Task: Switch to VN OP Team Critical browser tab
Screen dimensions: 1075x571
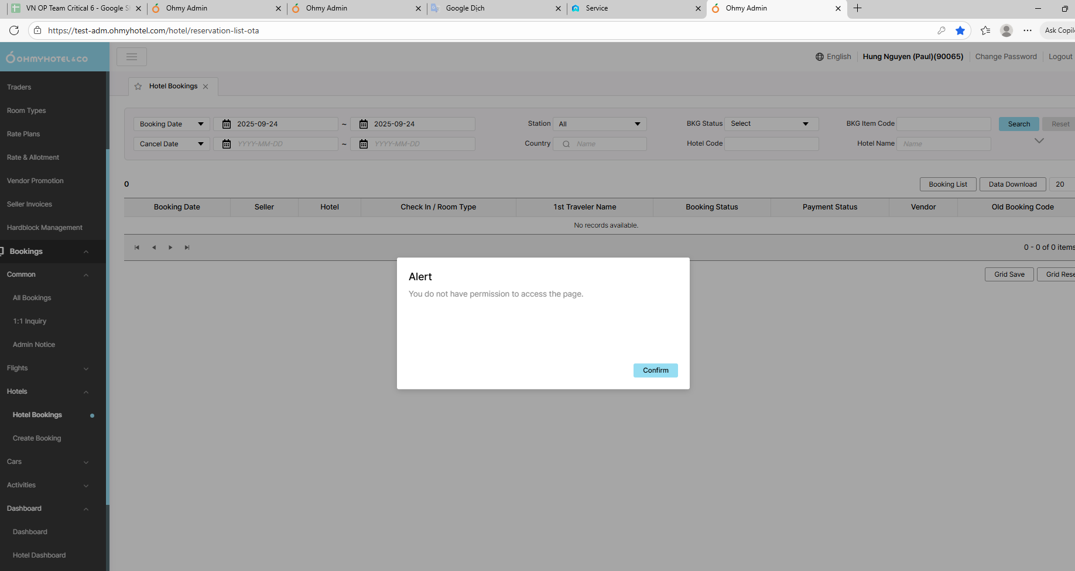Action: [x=77, y=8]
